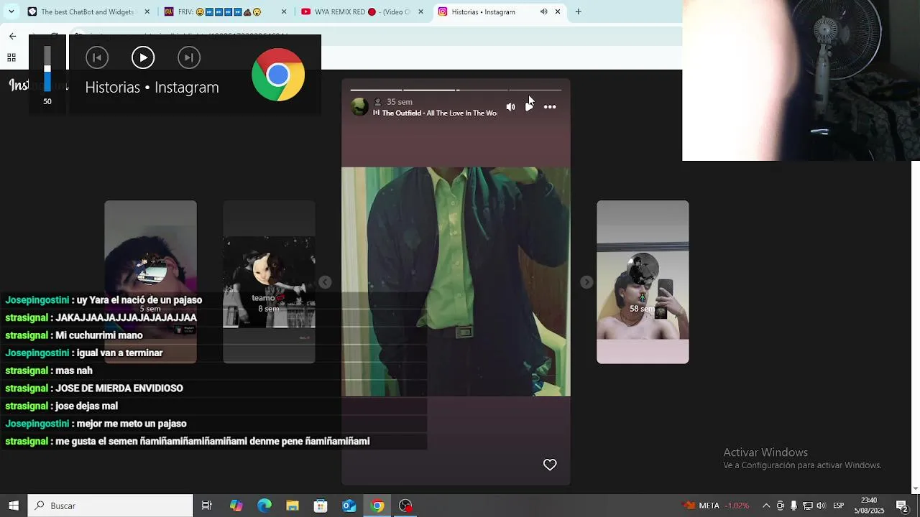920x517 pixels.
Task: Mute the Instagram story audio
Action: pyautogui.click(x=510, y=107)
